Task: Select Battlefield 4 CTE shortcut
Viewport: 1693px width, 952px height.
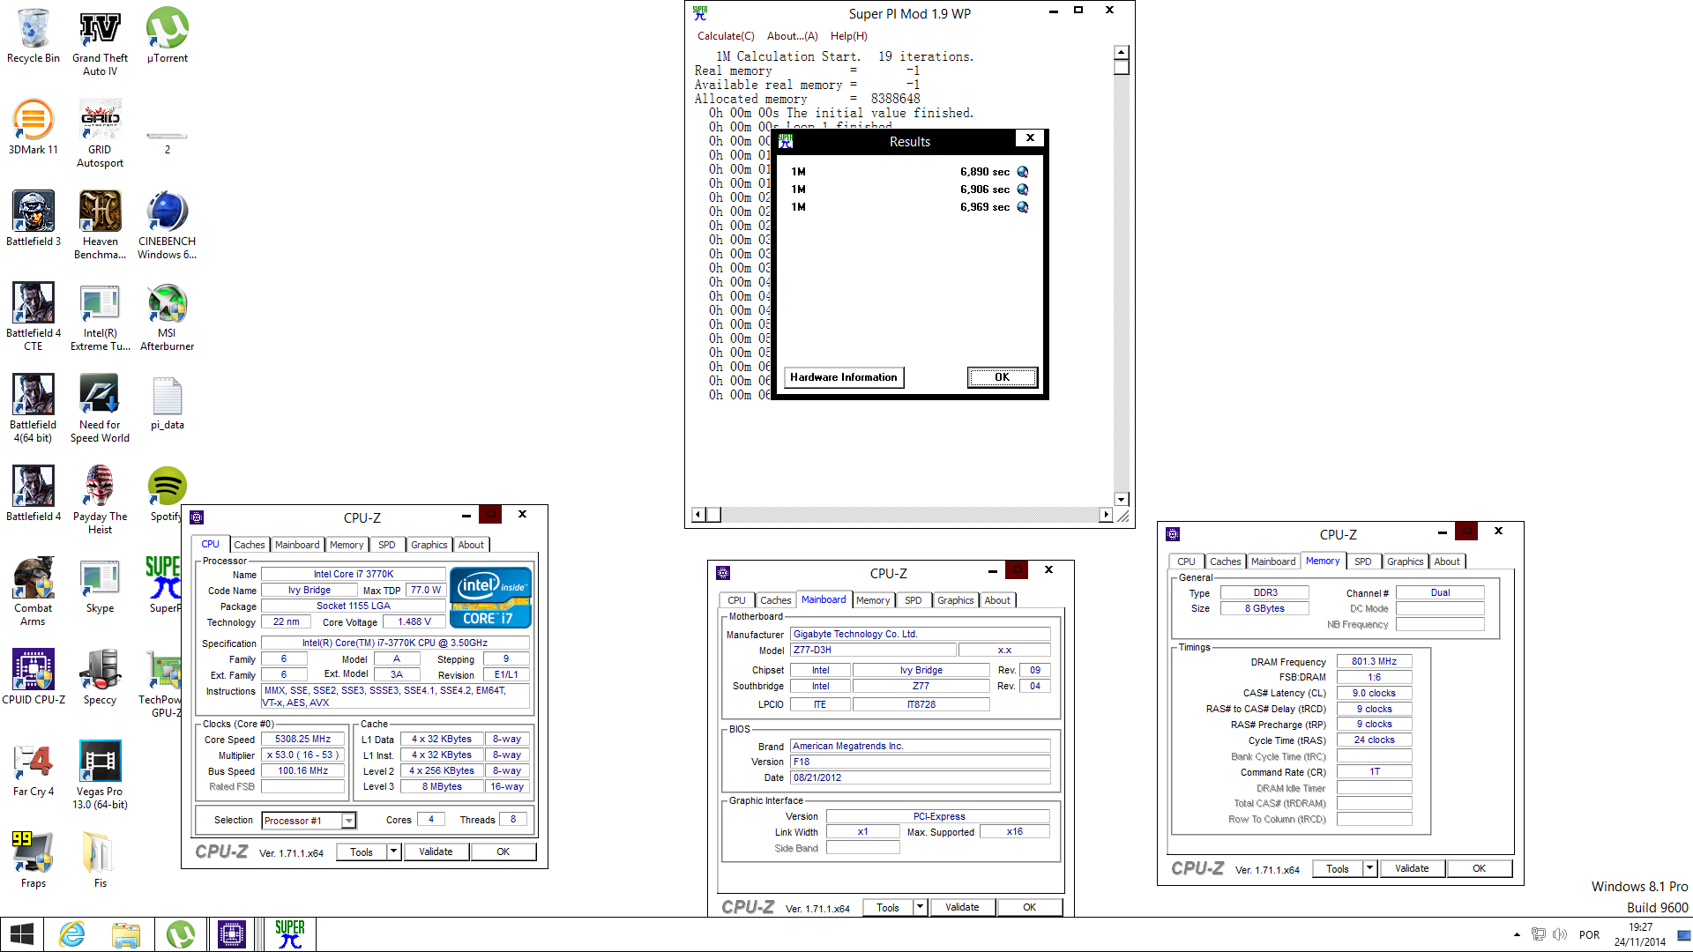Action: (34, 316)
